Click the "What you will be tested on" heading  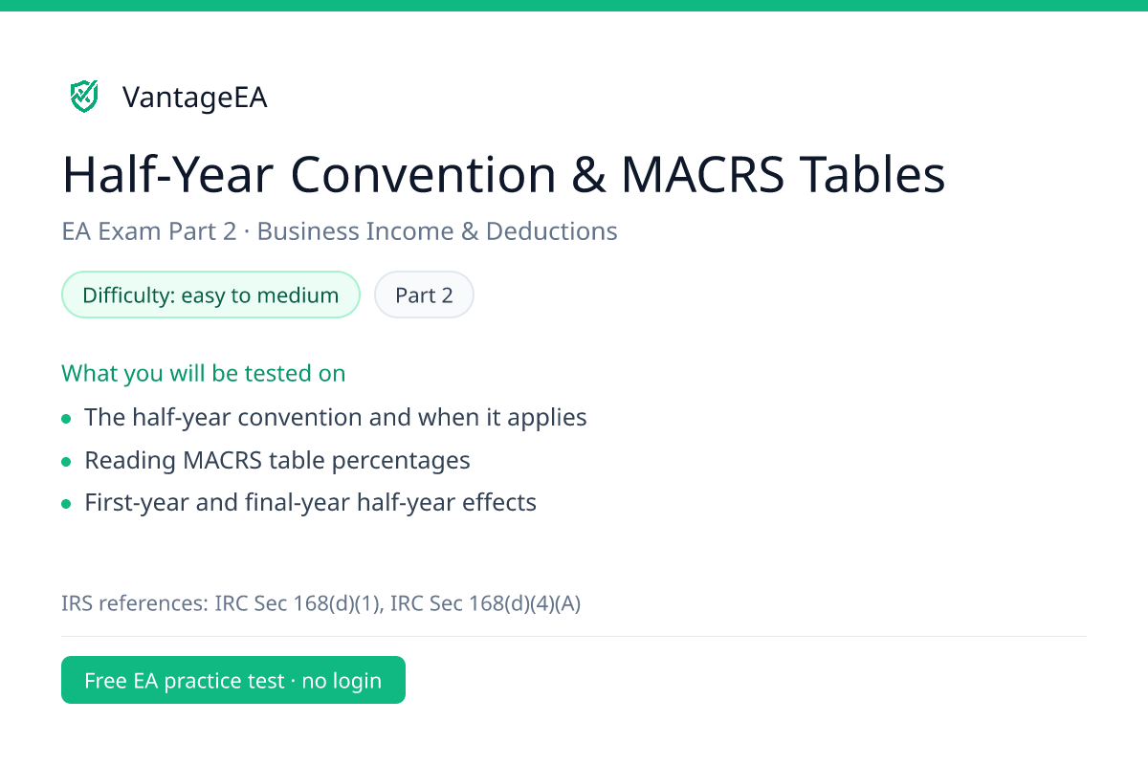coord(204,373)
